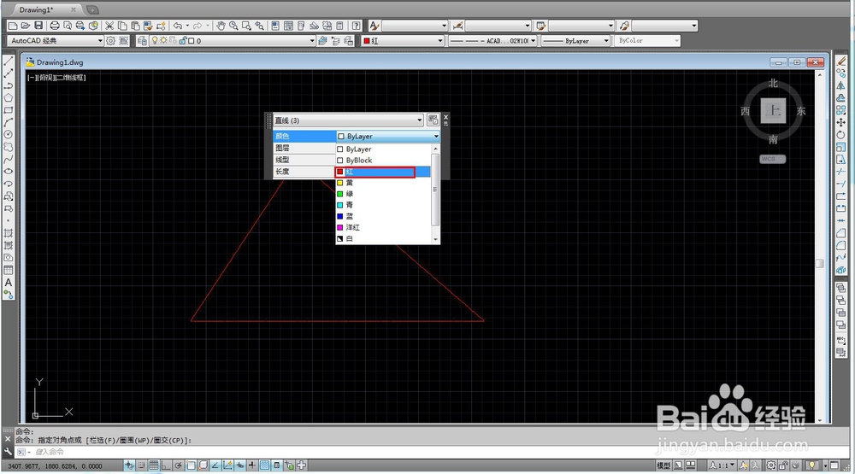The image size is (855, 474).
Task: Select the Erase tool in modify toolbar
Action: [x=840, y=61]
